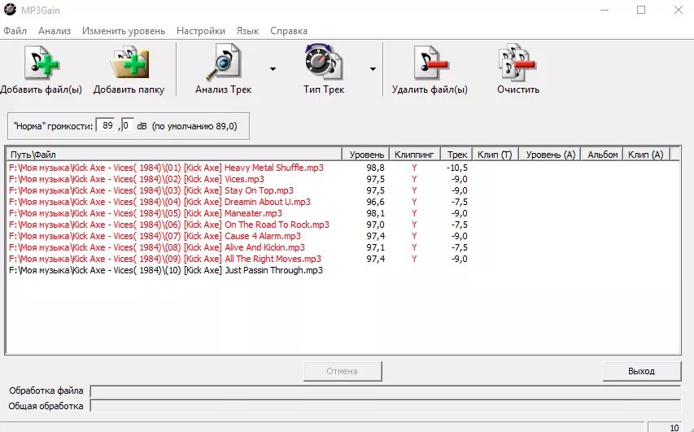The height and width of the screenshot is (432, 694).
Task: Click the Отмена button
Action: [x=343, y=371]
